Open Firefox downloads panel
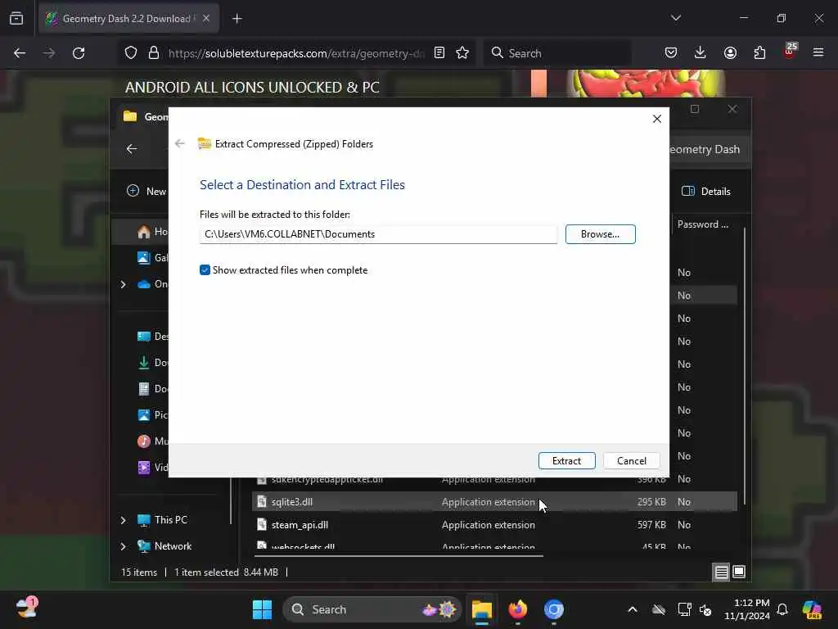The image size is (838, 629). click(701, 53)
